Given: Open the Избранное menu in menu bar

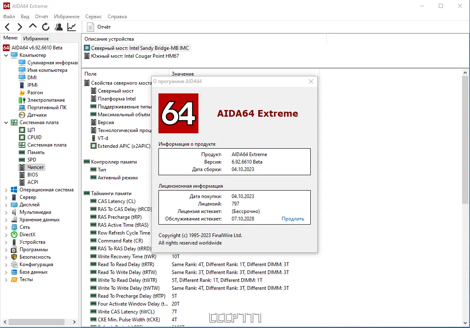Looking at the screenshot, I should [x=67, y=17].
